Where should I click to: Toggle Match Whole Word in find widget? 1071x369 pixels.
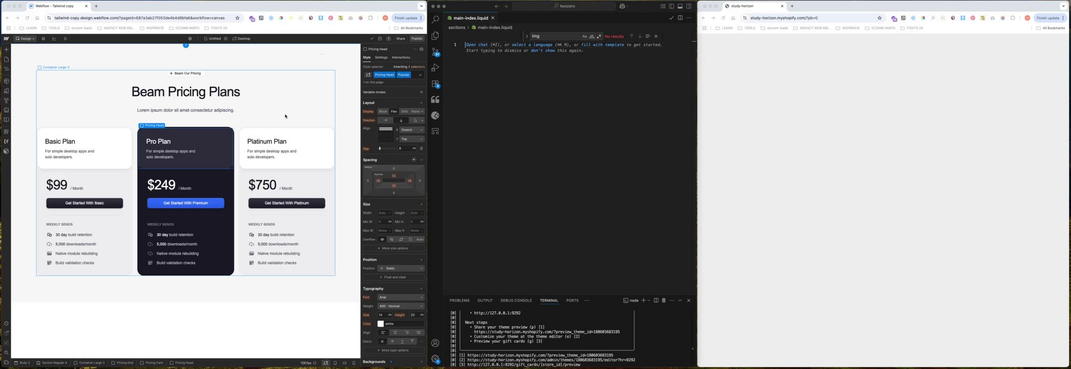pos(592,36)
